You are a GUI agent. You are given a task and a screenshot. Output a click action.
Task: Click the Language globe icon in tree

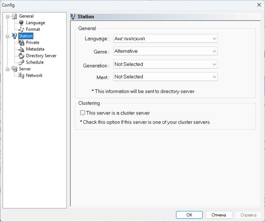pyautogui.click(x=21, y=23)
